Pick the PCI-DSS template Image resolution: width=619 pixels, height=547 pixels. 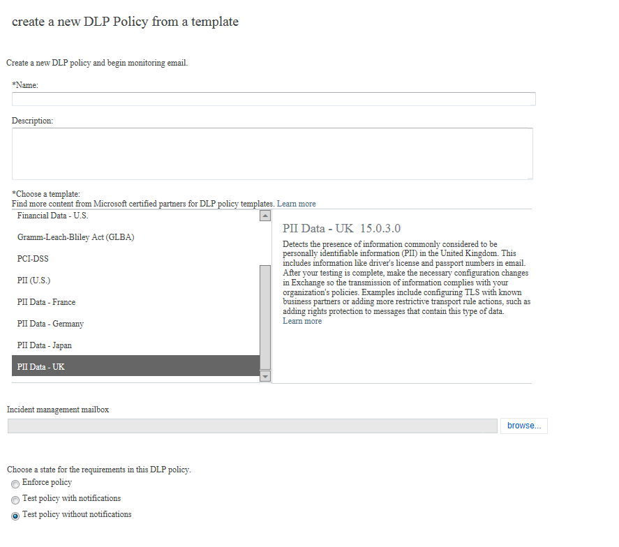click(33, 259)
